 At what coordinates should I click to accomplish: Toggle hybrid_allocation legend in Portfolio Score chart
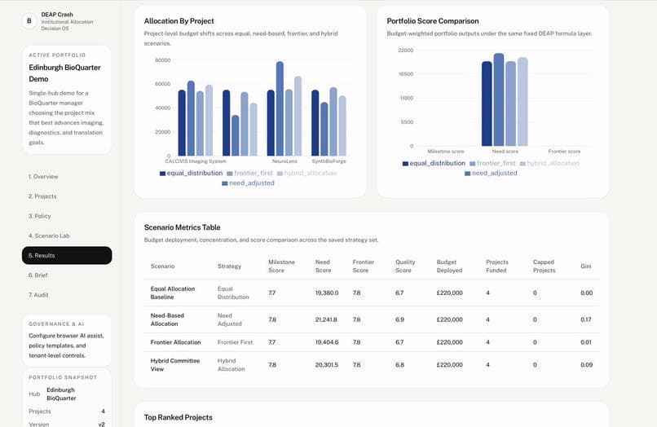549,164
